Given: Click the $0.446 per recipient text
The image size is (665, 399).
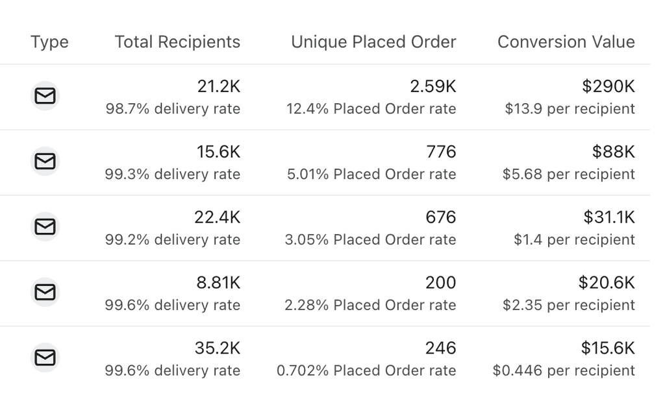Looking at the screenshot, I should tap(564, 370).
